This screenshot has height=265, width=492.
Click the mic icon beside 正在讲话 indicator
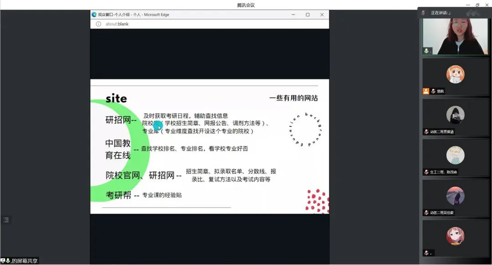point(423,13)
